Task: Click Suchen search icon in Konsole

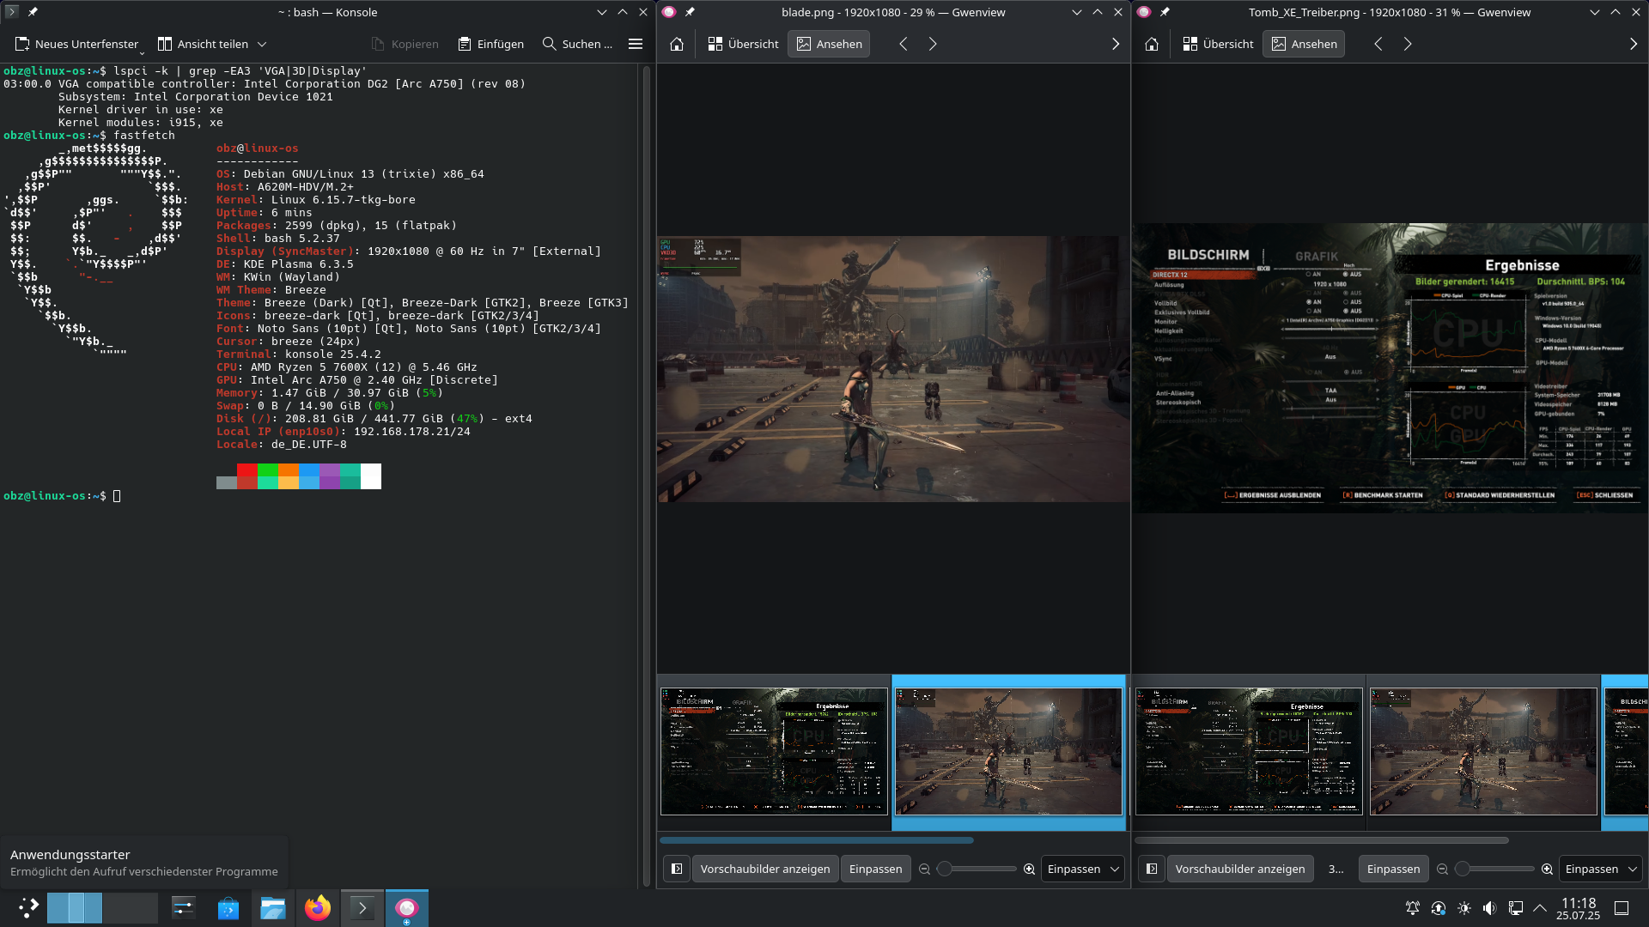Action: (x=550, y=44)
